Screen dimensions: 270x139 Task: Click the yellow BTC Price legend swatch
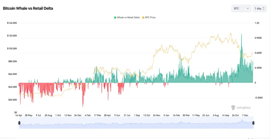(x=143, y=17)
